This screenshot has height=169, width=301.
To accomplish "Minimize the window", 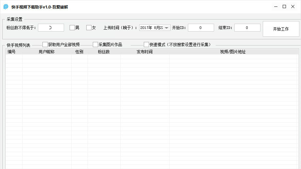I will [x=276, y=7].
